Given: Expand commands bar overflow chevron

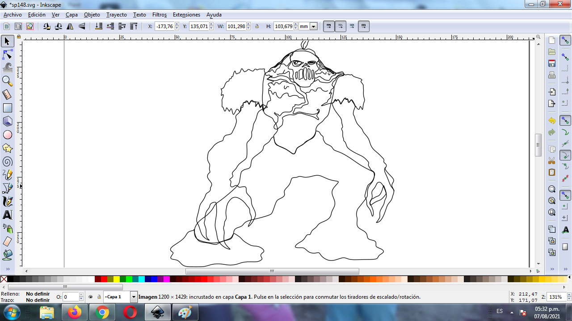Looking at the screenshot, I should pos(552,269).
